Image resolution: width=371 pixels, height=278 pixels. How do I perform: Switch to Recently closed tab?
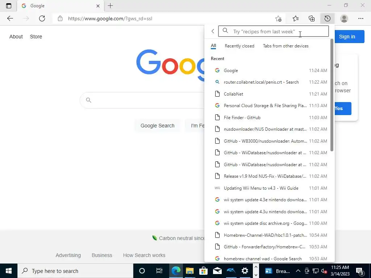[x=239, y=46]
